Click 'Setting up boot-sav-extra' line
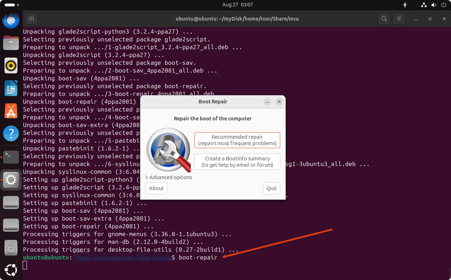451x280 pixels. tap(94, 218)
